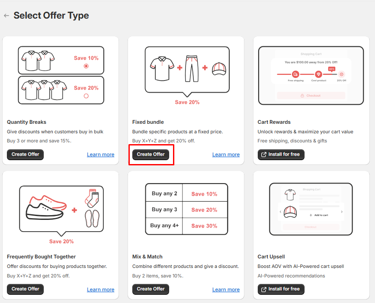The width and height of the screenshot is (375, 303).
Task: Click the free shipping truck icon in Cart Rewards
Action: [x=295, y=74]
